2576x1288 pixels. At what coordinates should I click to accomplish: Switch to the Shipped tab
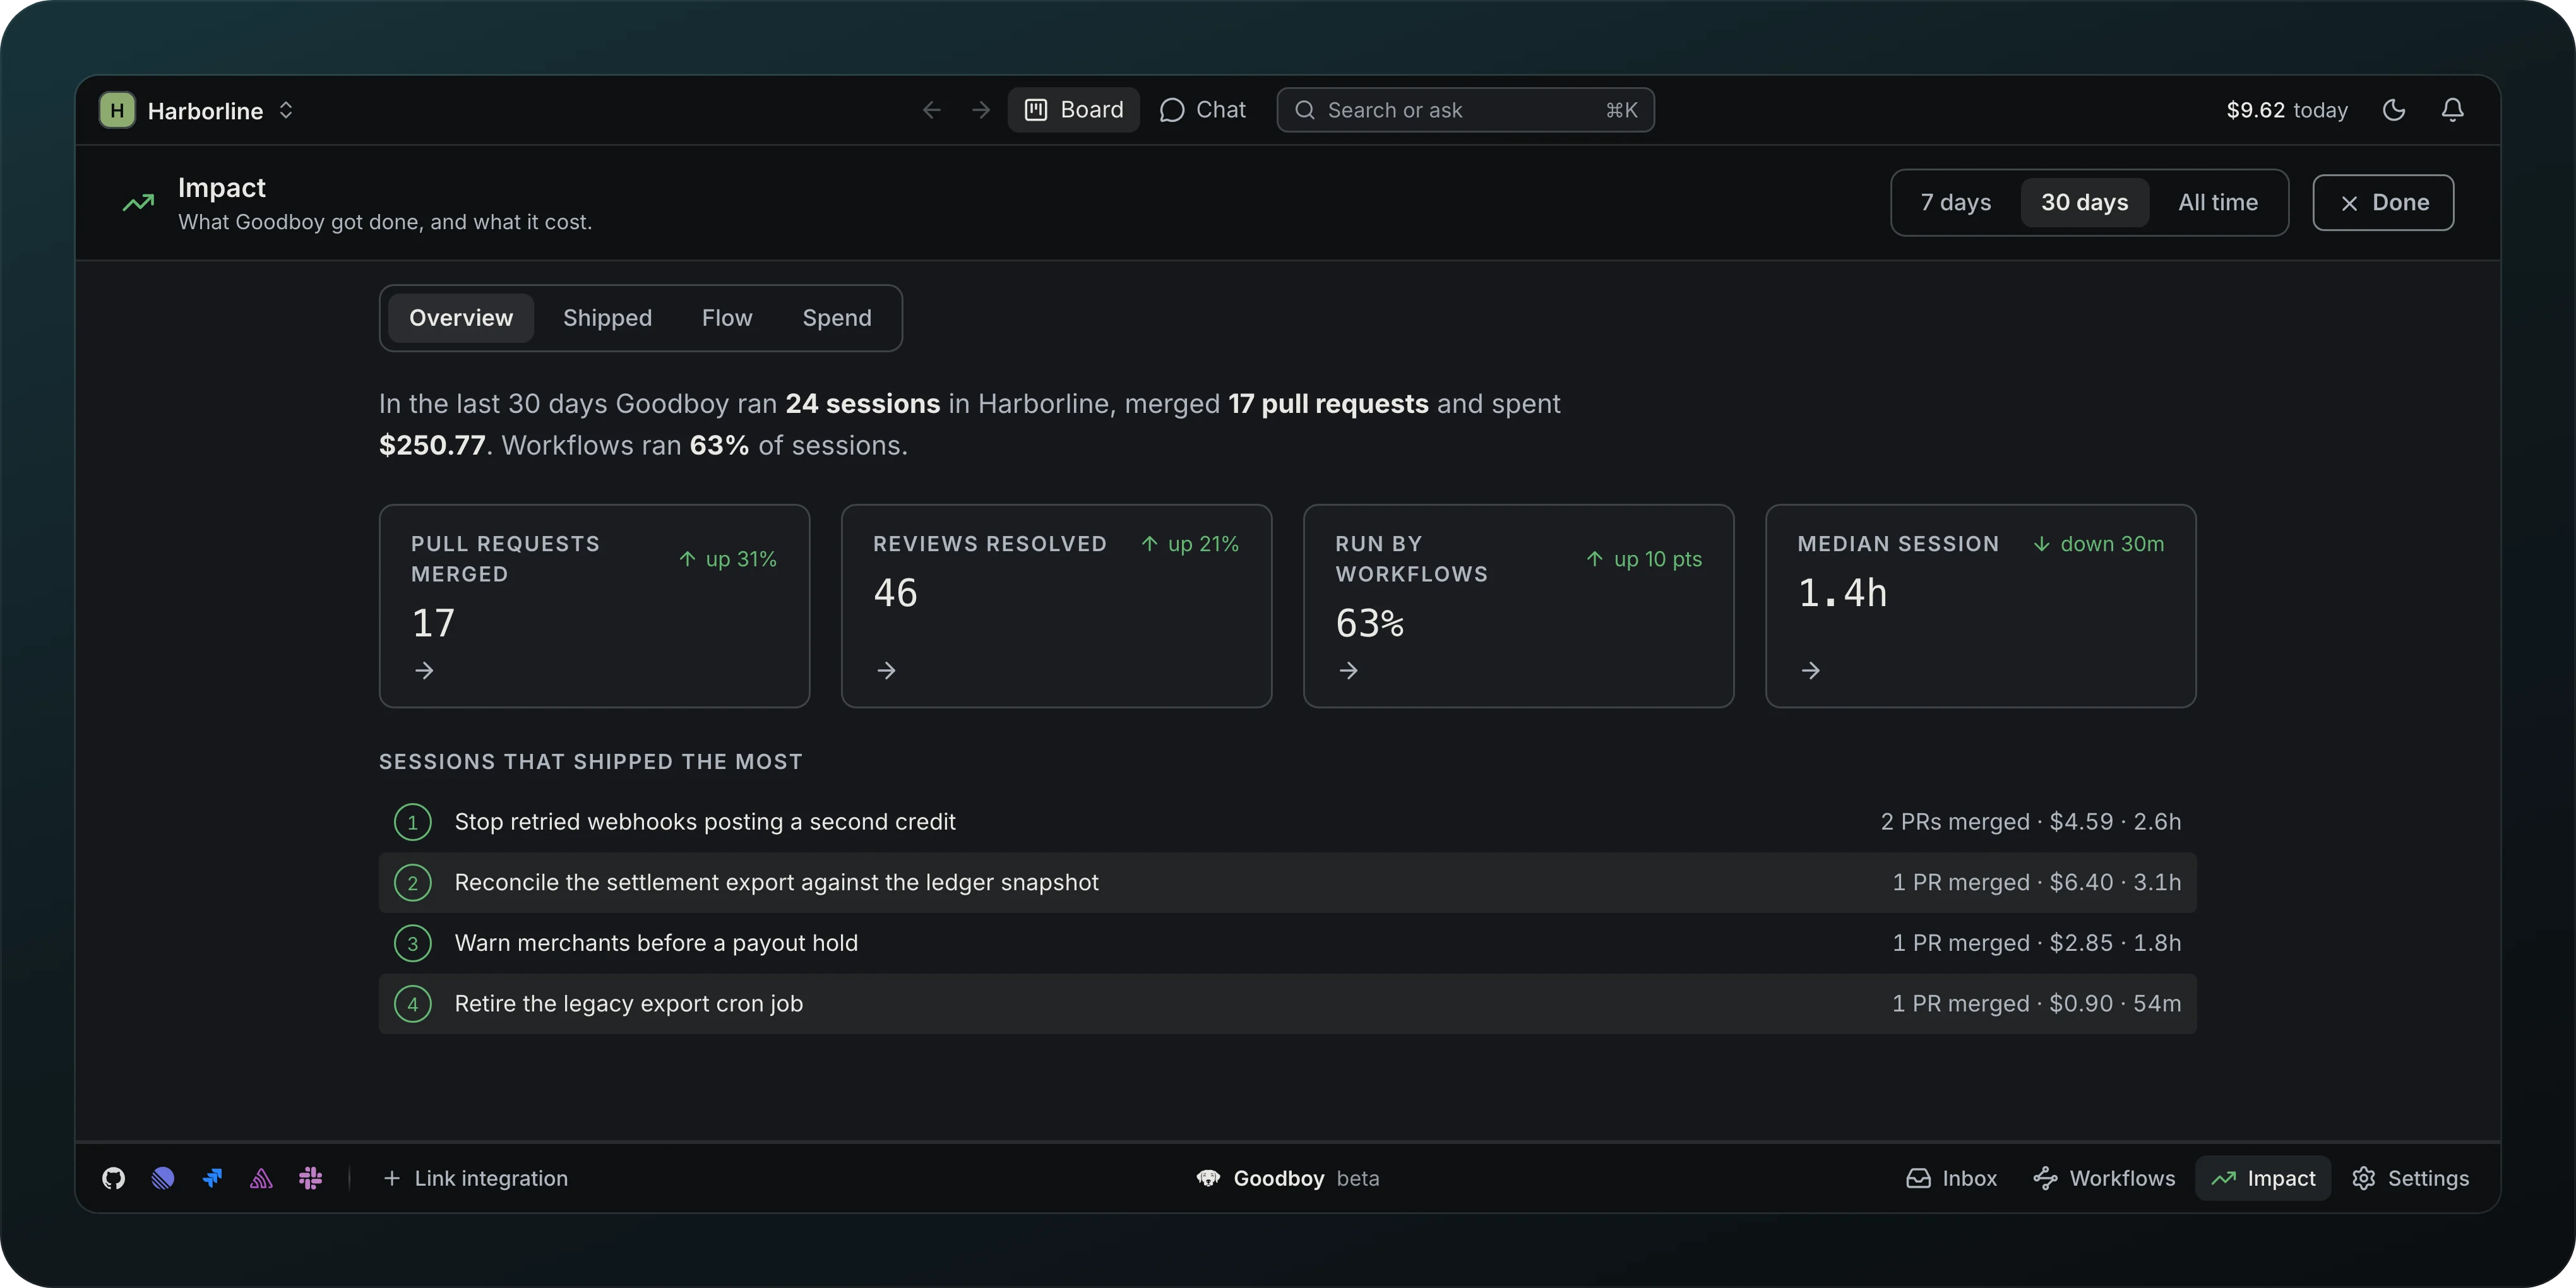click(607, 318)
